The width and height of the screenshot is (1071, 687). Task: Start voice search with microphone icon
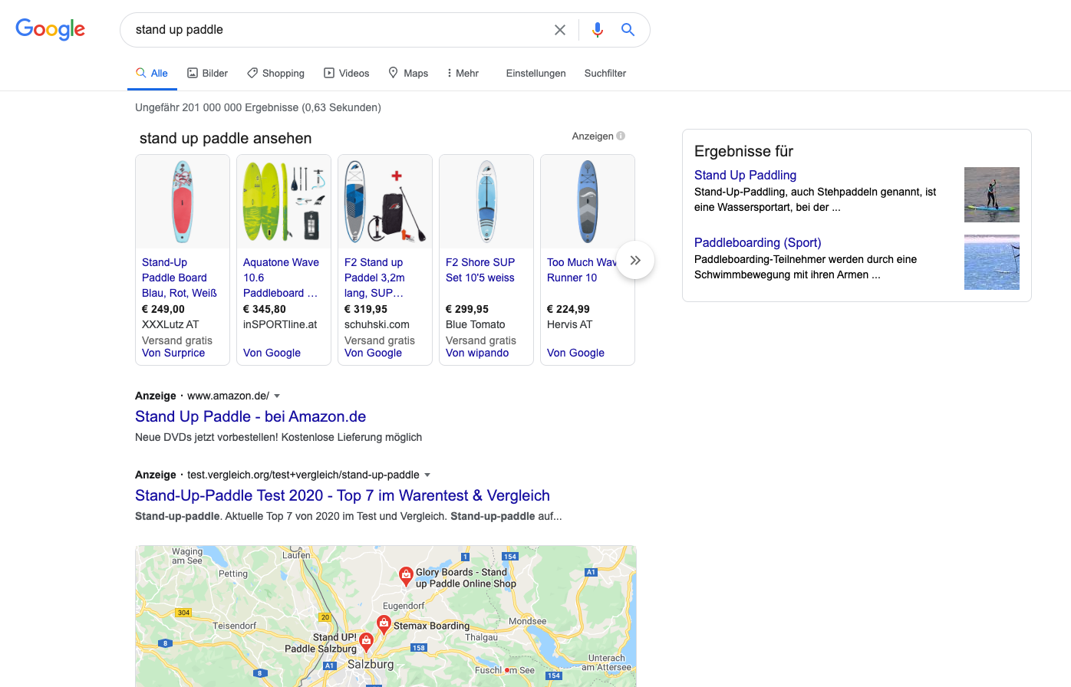point(598,30)
